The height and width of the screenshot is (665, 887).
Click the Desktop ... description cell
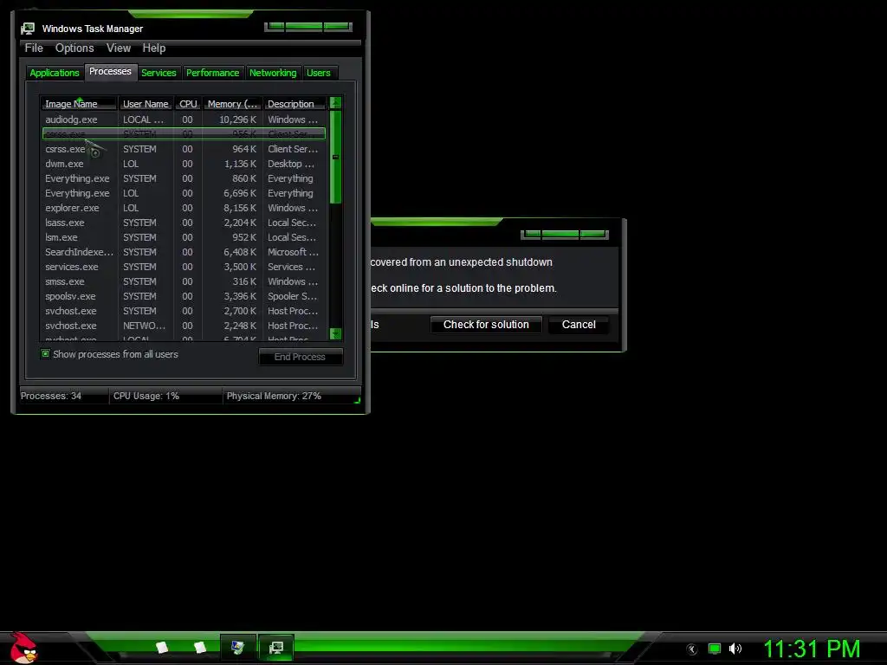tap(291, 164)
